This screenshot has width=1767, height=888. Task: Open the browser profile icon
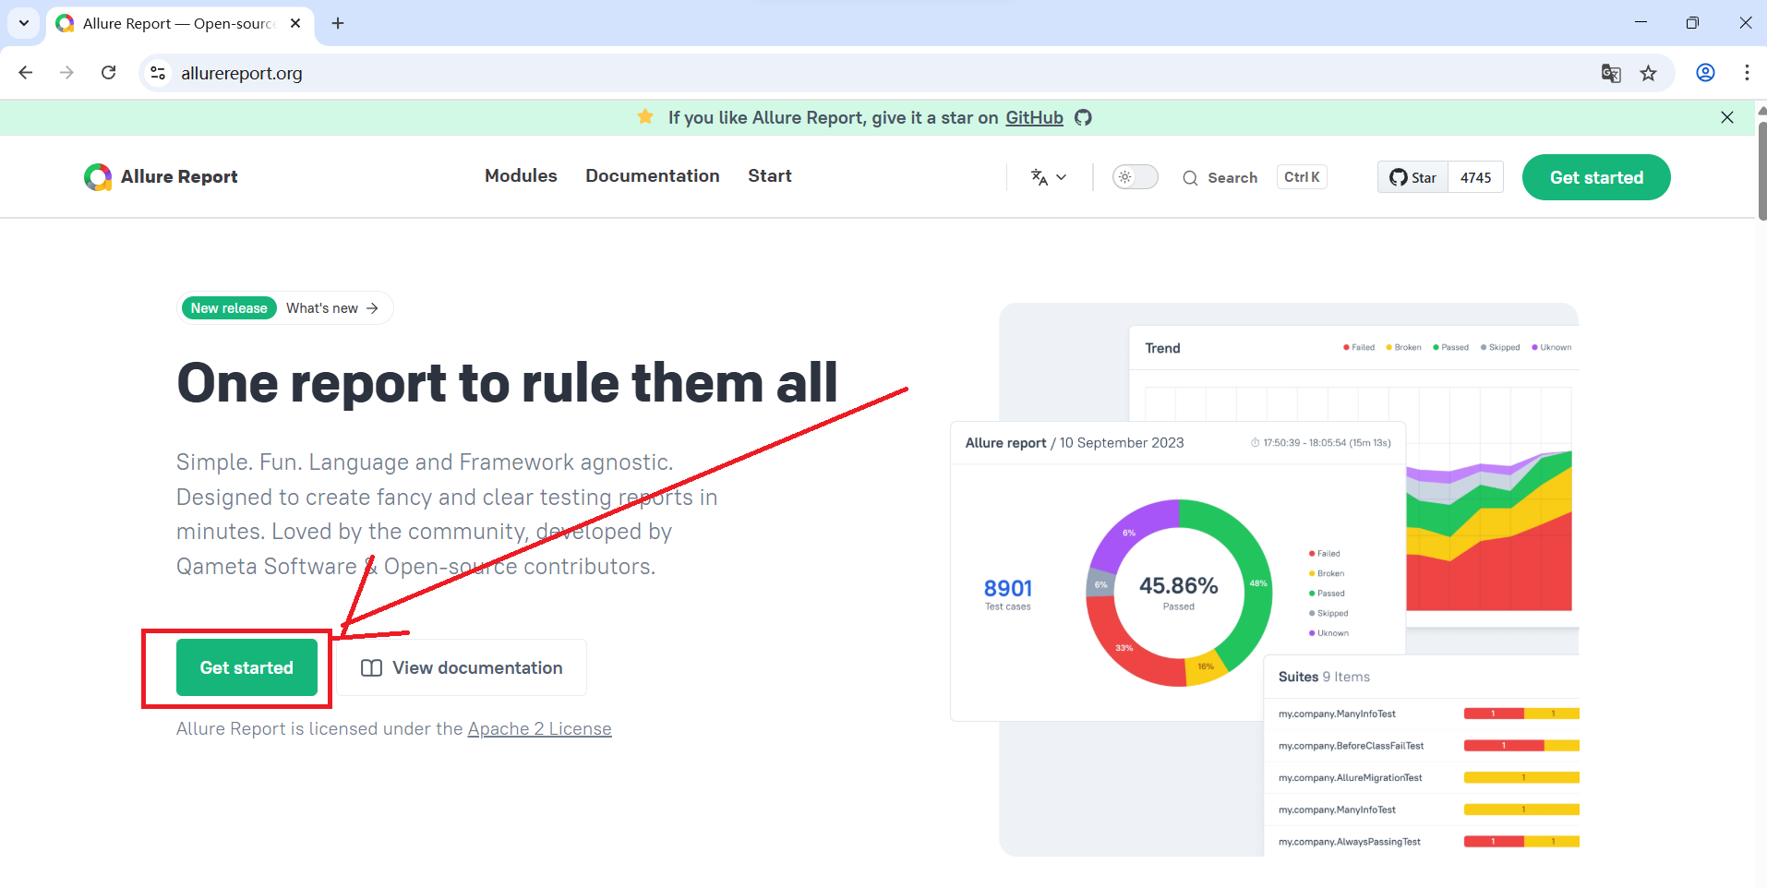click(1705, 73)
